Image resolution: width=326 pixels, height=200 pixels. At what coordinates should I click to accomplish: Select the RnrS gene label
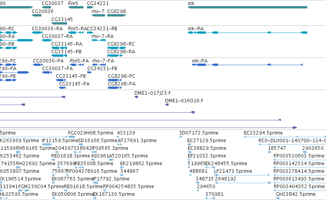73,3
